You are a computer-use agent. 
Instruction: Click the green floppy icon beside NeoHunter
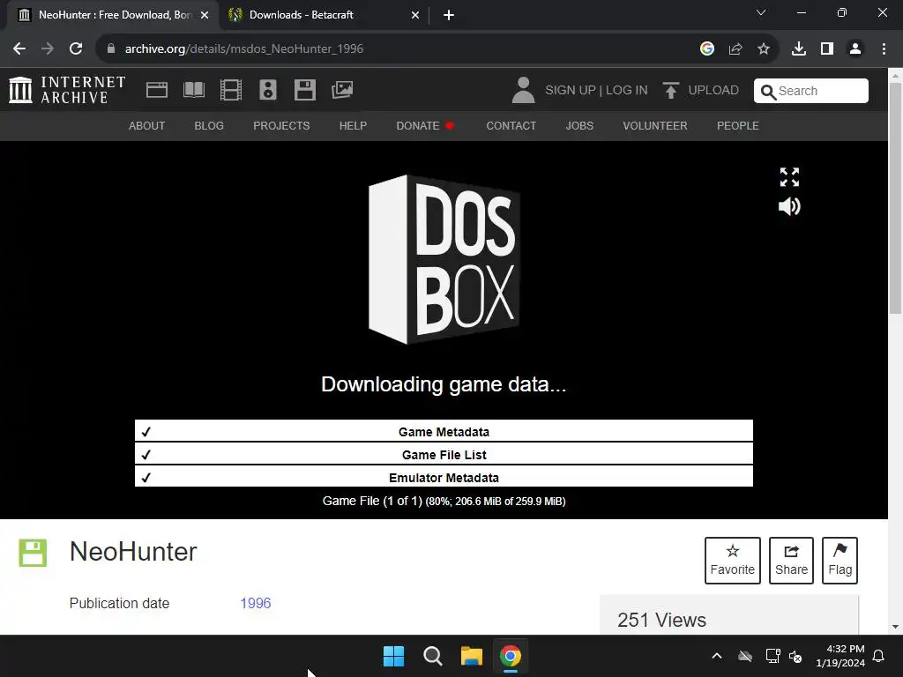click(33, 553)
